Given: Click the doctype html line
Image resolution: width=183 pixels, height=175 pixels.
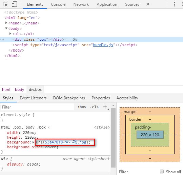Looking at the screenshot, I should [x=21, y=12].
